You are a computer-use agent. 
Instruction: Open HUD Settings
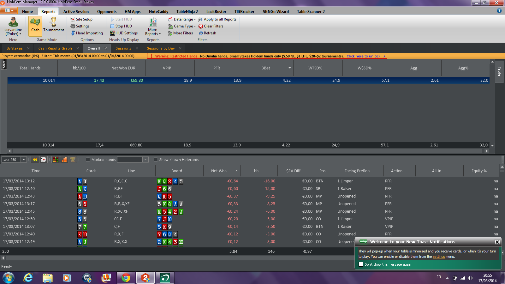[x=124, y=33]
